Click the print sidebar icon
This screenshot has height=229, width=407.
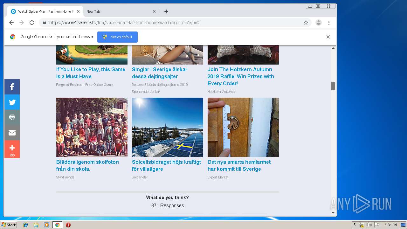pyautogui.click(x=12, y=117)
